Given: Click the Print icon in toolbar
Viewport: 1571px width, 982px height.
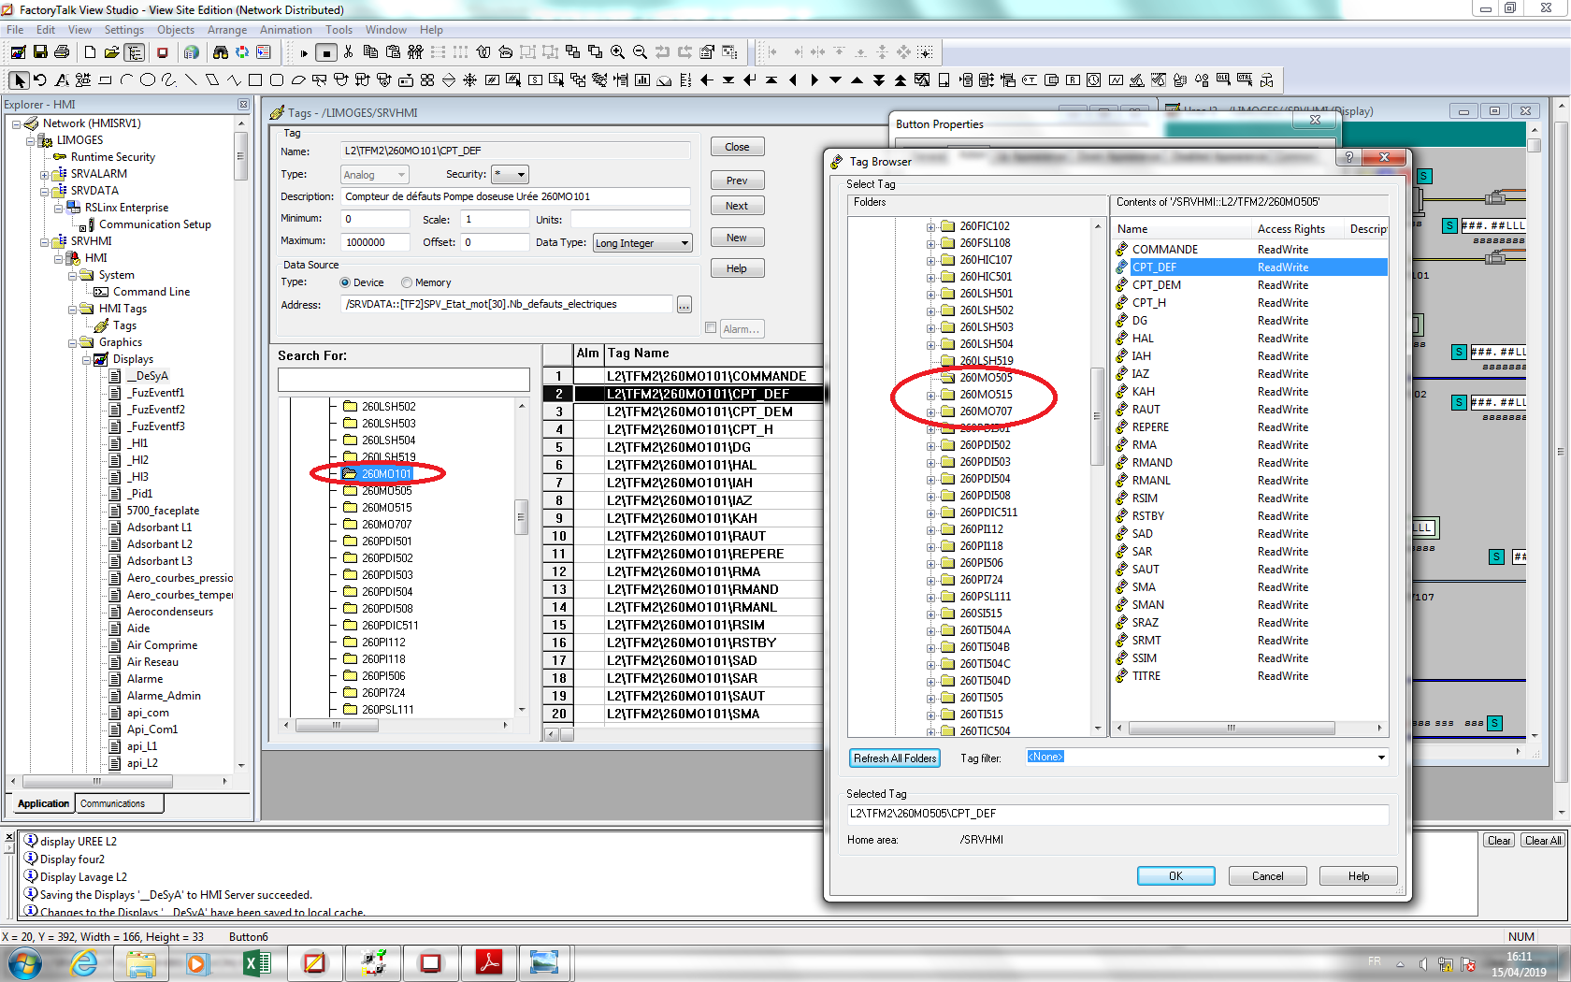Looking at the screenshot, I should click(62, 52).
